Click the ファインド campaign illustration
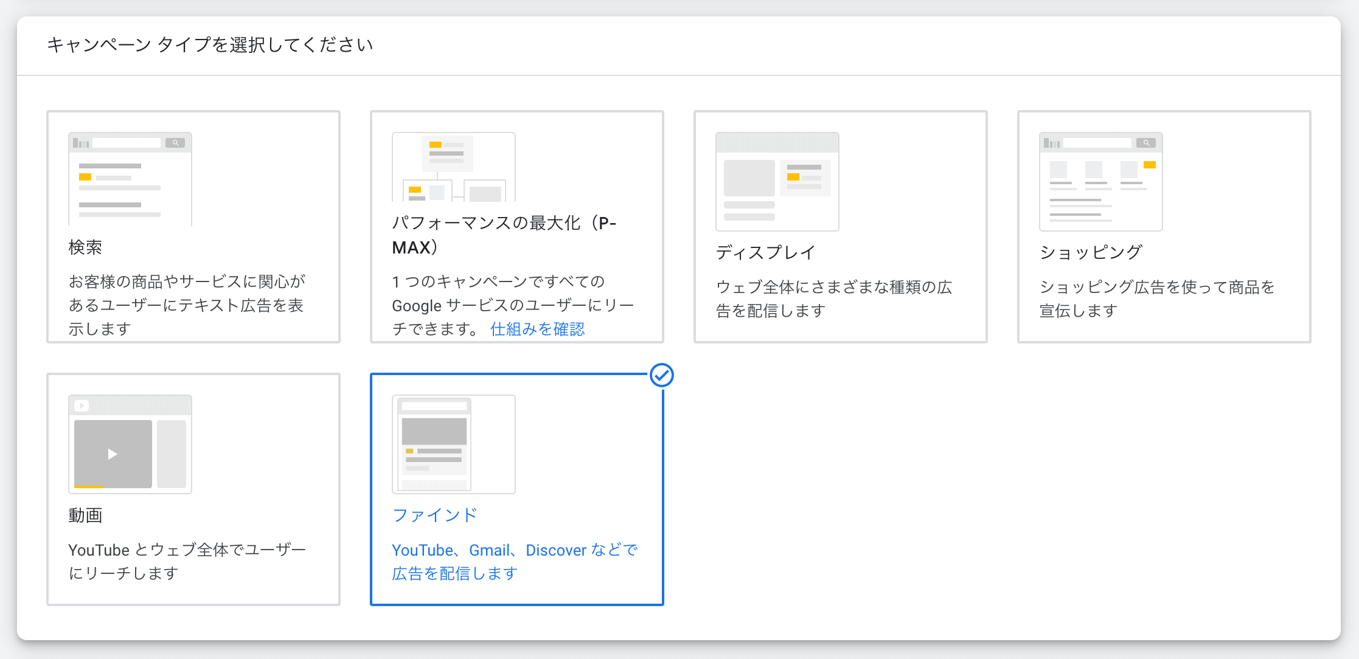The height and width of the screenshot is (659, 1359). coord(454,444)
